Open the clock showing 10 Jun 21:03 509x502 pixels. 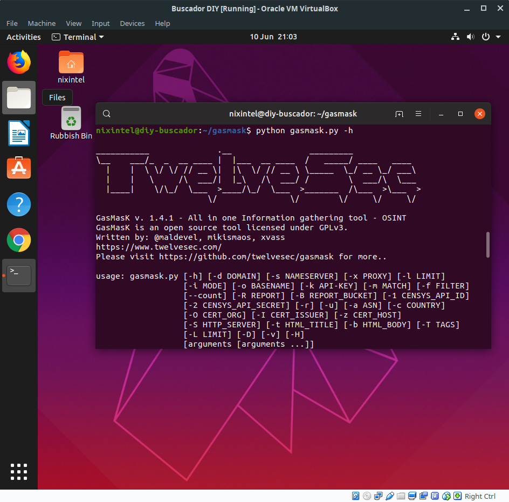point(273,37)
